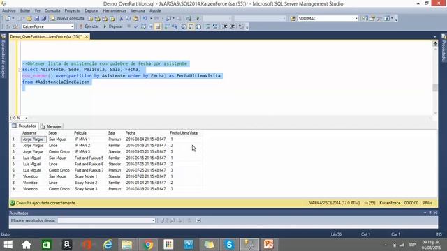Switch to the Resultados tab
Screen dimensions: 447x251
point(24,125)
